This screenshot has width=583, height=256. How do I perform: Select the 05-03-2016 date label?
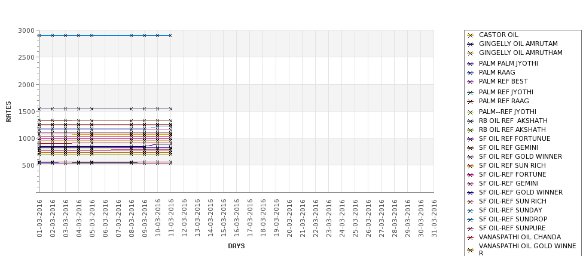92,218
